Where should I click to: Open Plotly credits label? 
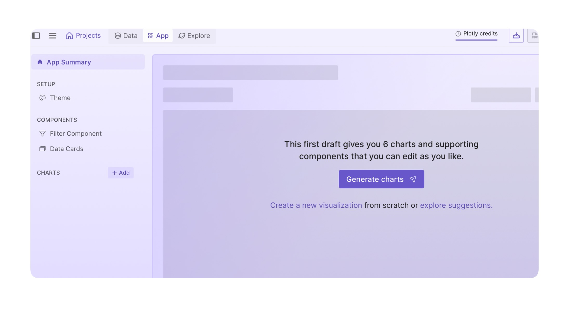coord(480,34)
